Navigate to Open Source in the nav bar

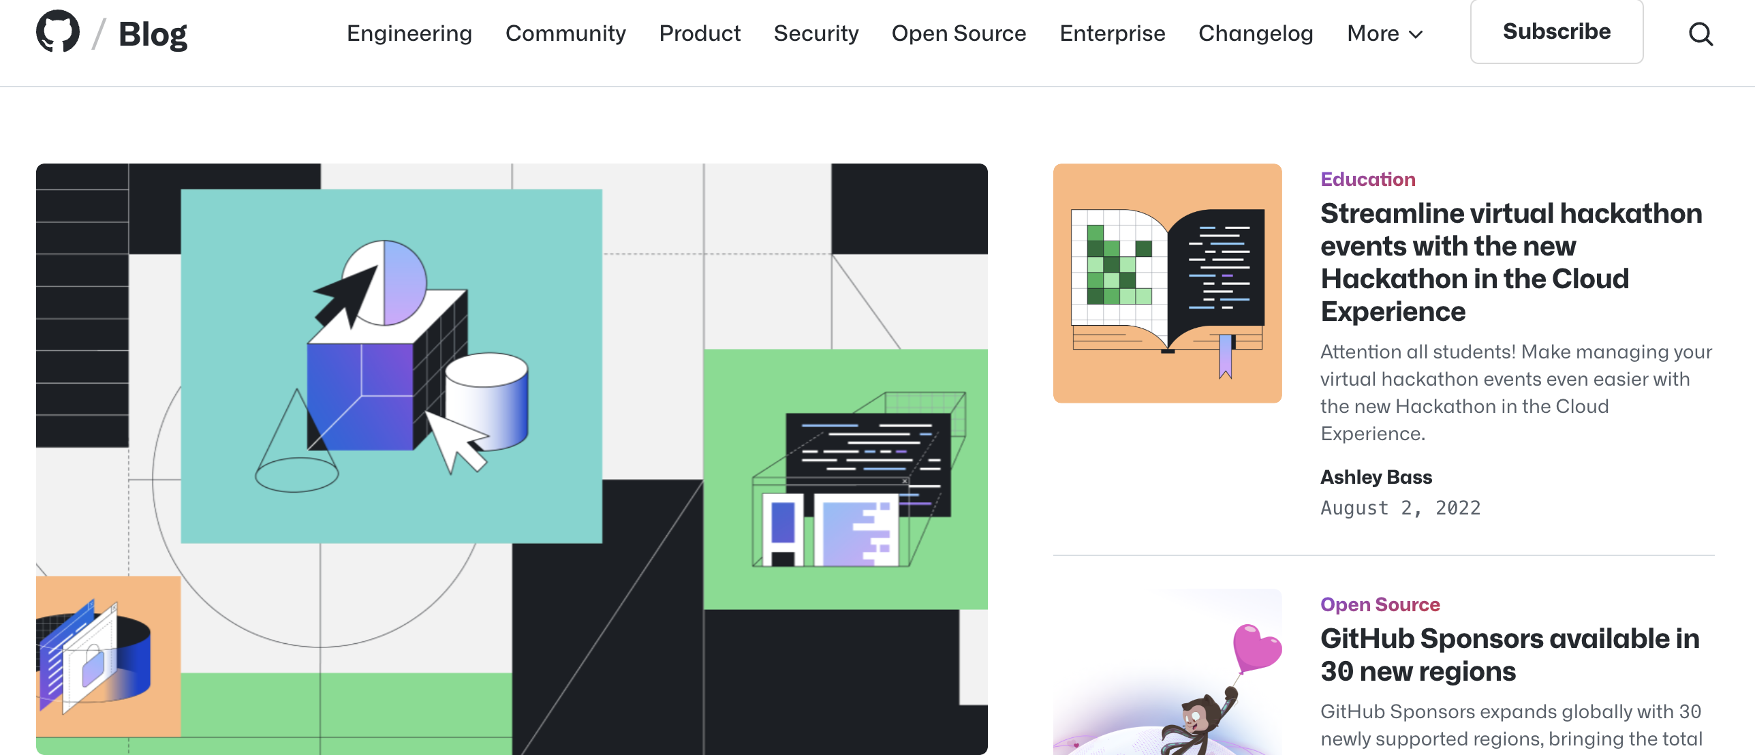959,33
